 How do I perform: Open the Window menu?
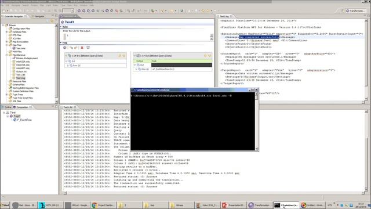[83, 5]
